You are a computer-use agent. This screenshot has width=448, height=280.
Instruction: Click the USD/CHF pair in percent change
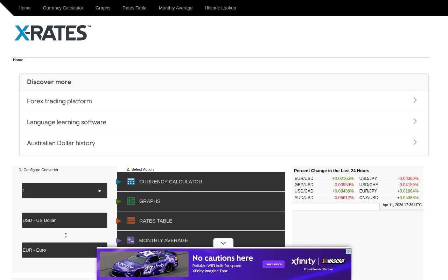[x=369, y=185]
